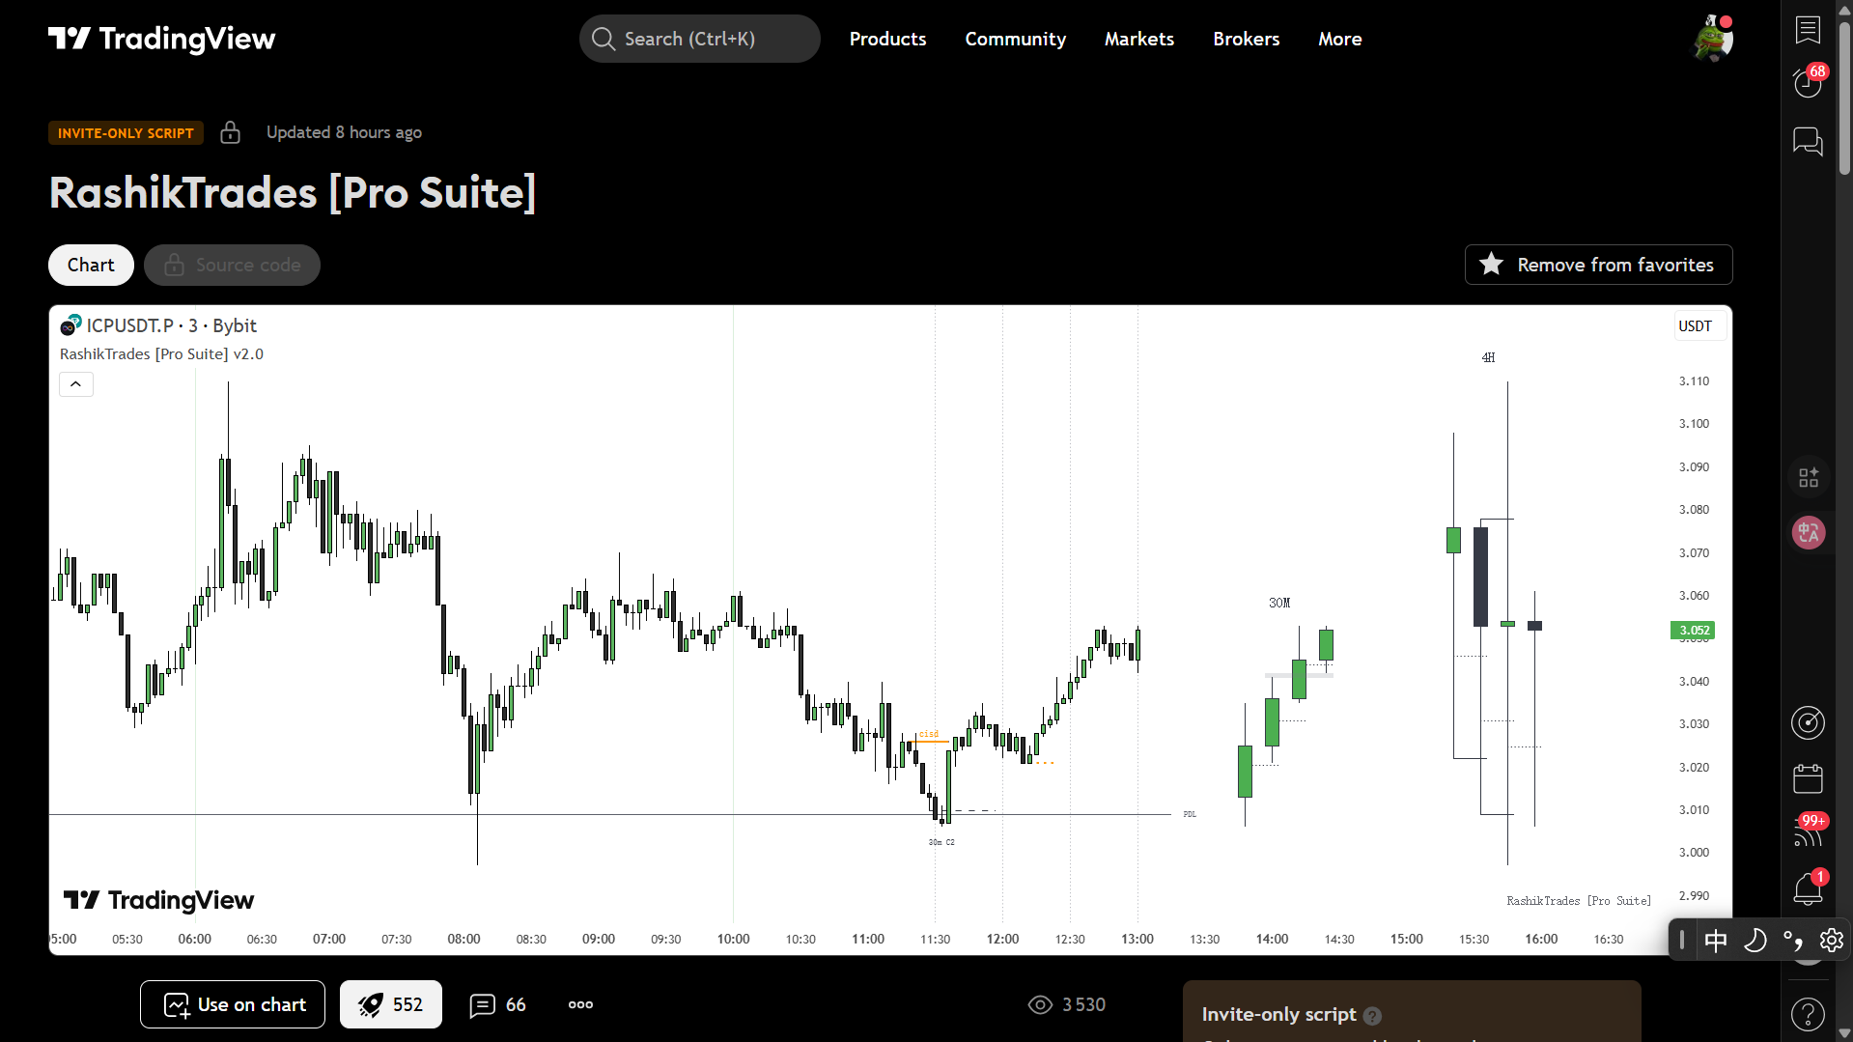Open the 66 comments link
The height and width of the screenshot is (1042, 1853).
[x=497, y=1004]
